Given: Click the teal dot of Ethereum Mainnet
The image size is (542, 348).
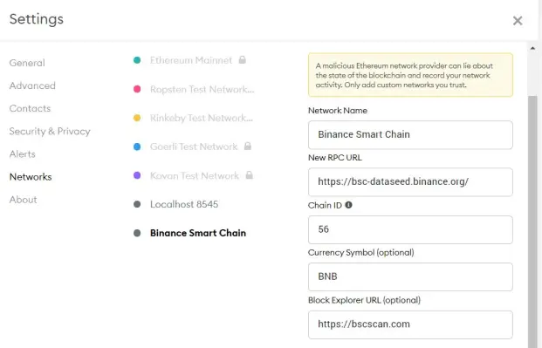Looking at the screenshot, I should coord(137,60).
